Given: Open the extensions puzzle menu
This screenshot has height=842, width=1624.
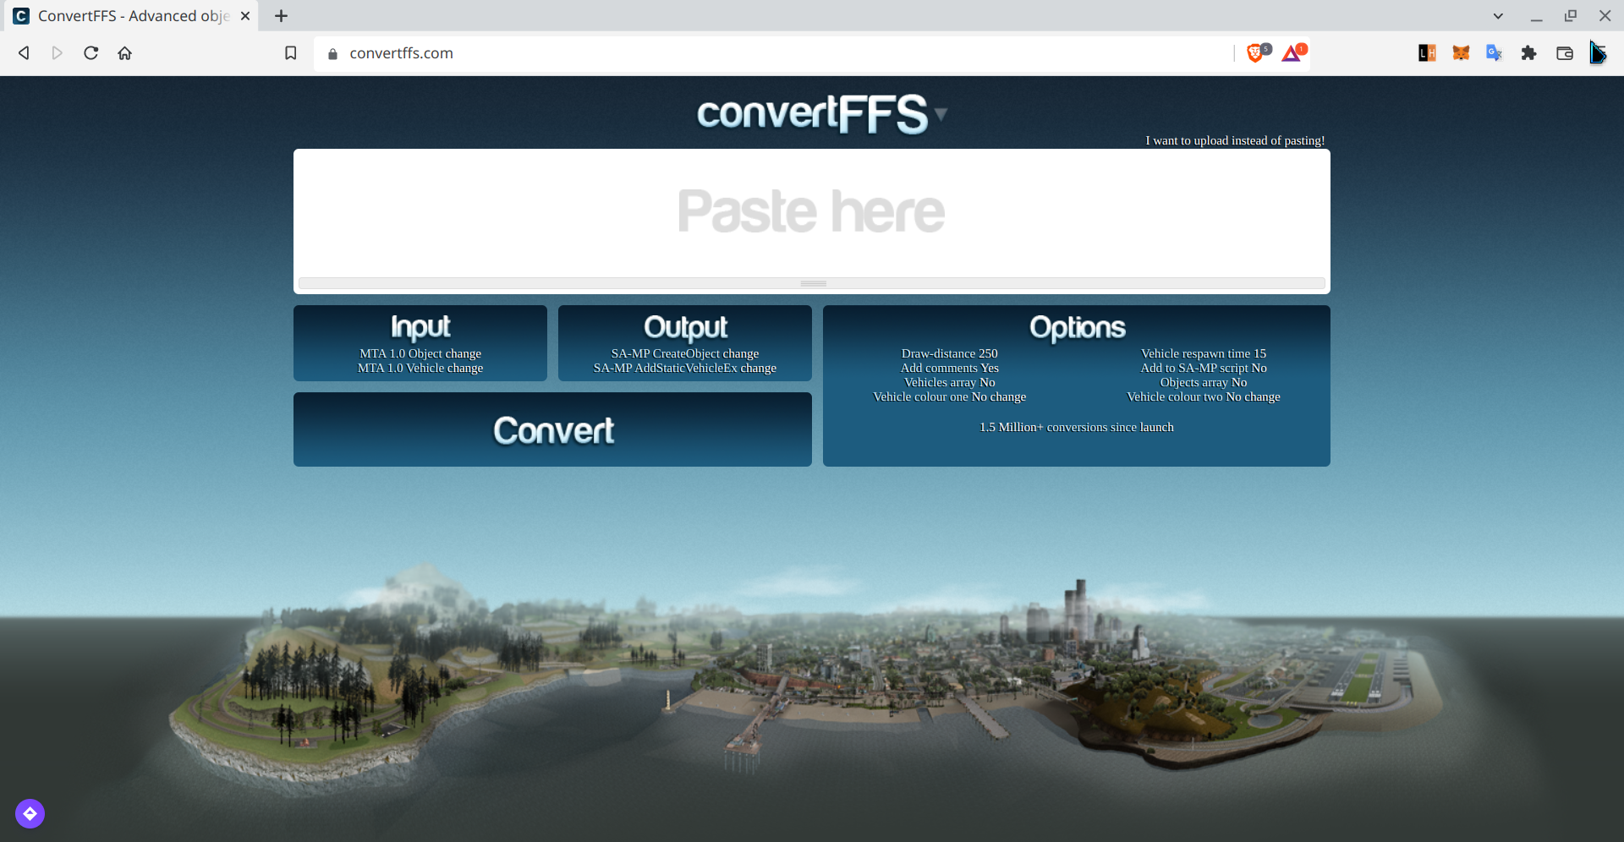Looking at the screenshot, I should [1528, 53].
